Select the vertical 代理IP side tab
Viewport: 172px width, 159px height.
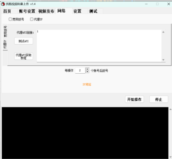(5, 44)
